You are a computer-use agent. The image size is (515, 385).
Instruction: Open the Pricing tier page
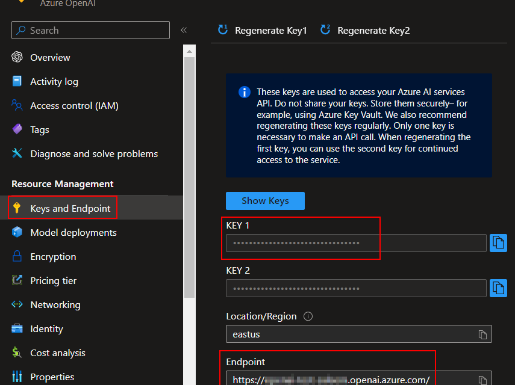[x=54, y=281]
